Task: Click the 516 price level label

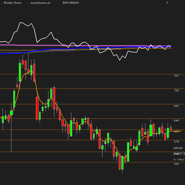Action: pyautogui.click(x=176, y=164)
